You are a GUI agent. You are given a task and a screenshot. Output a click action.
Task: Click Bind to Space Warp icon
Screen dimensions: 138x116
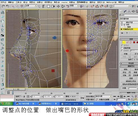(x=22, y=6)
